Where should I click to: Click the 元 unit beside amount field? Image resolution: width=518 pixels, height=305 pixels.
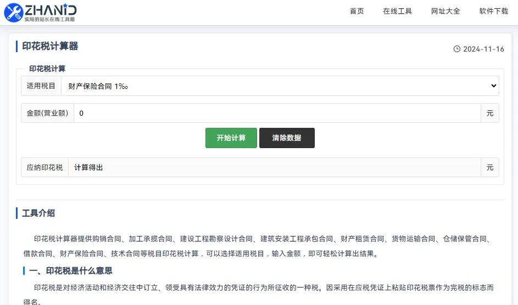[x=490, y=113]
